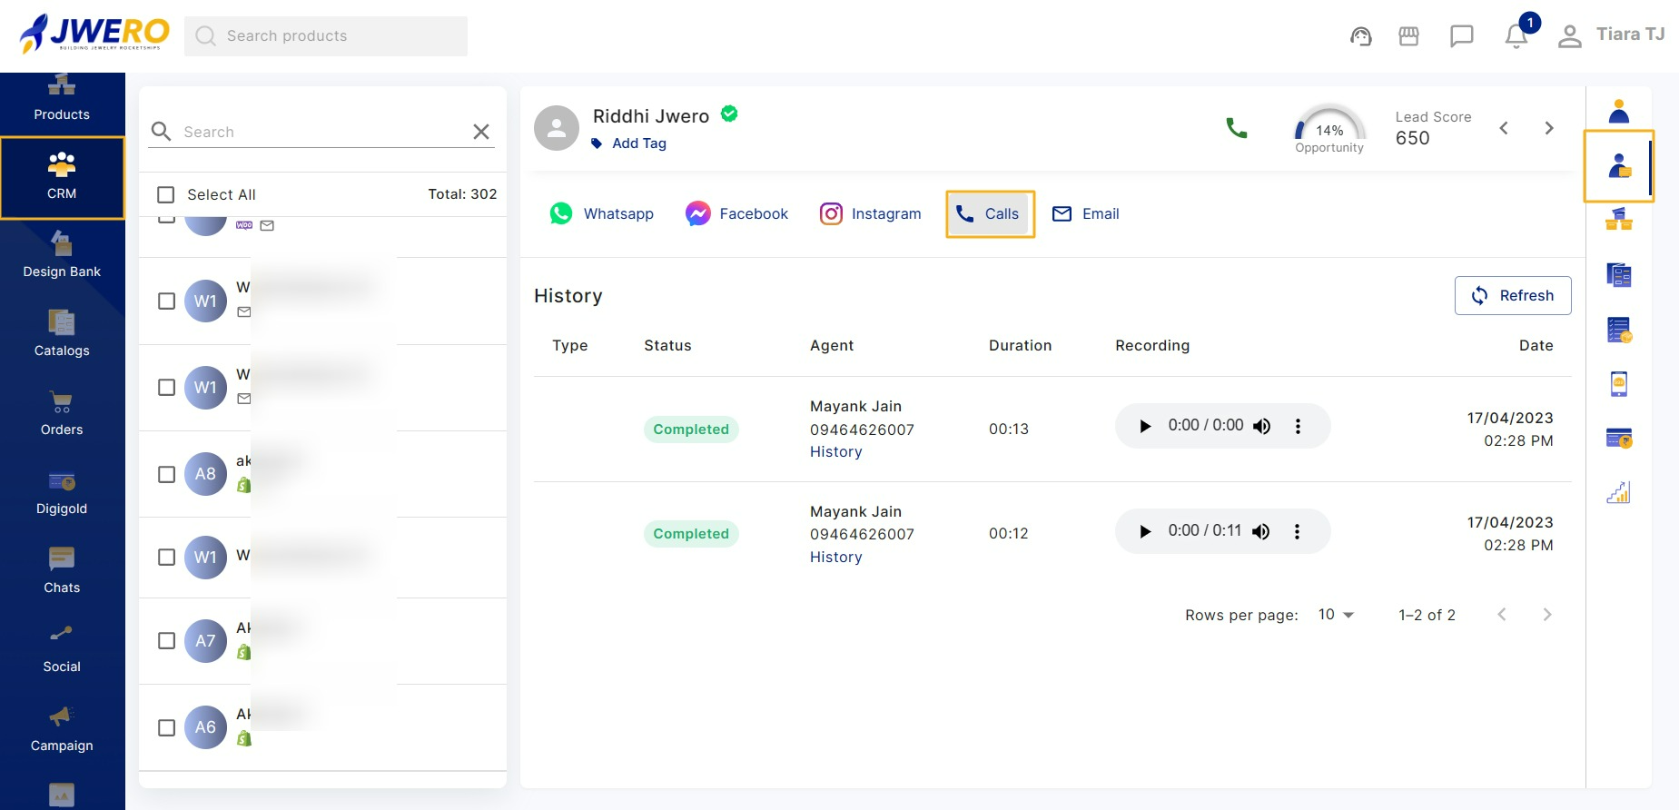The image size is (1679, 810).
Task: Switch to the Whatsapp tab
Action: [601, 213]
